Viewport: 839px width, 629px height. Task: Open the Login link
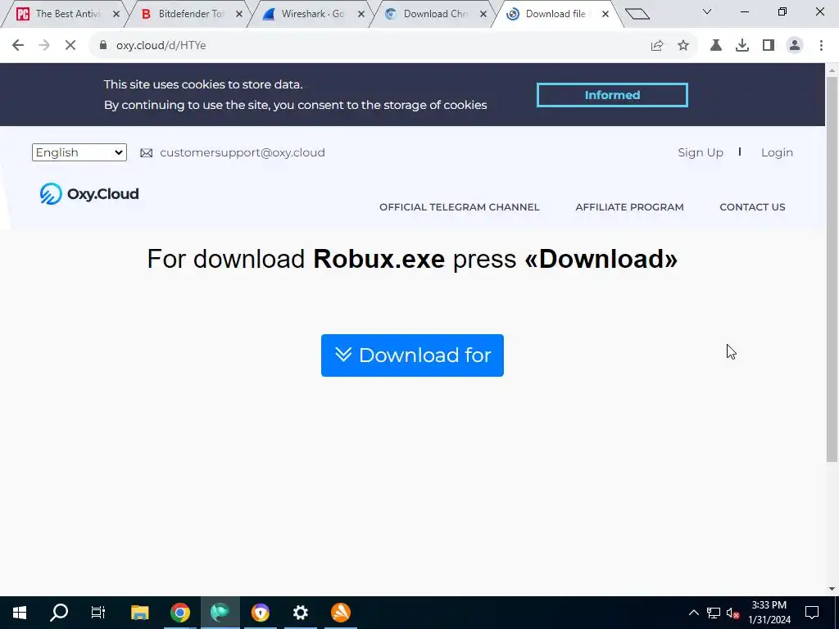(777, 152)
